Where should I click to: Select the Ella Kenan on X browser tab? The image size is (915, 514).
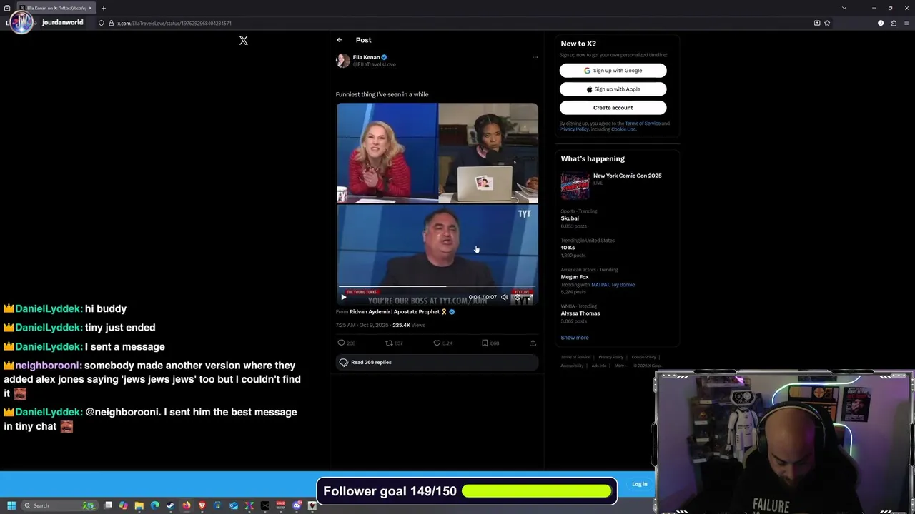coord(55,8)
